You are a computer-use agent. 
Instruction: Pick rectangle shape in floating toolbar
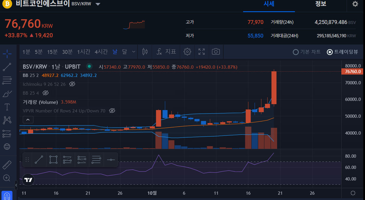(53, 160)
